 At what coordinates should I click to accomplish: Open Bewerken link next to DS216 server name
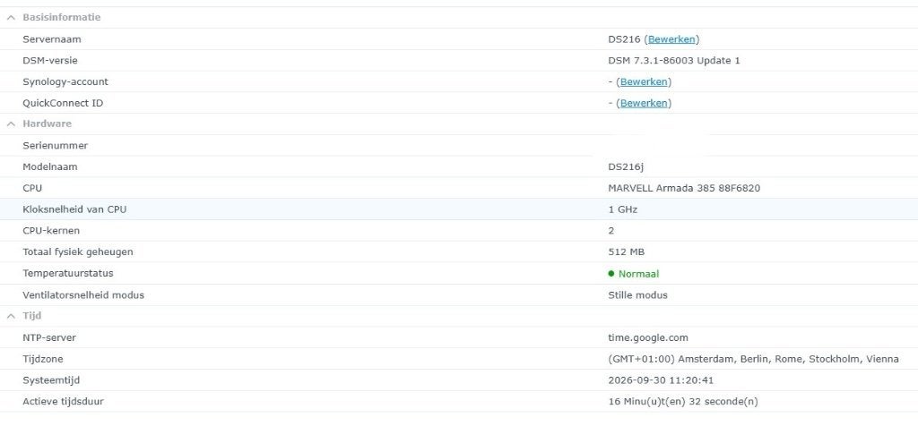click(671, 39)
